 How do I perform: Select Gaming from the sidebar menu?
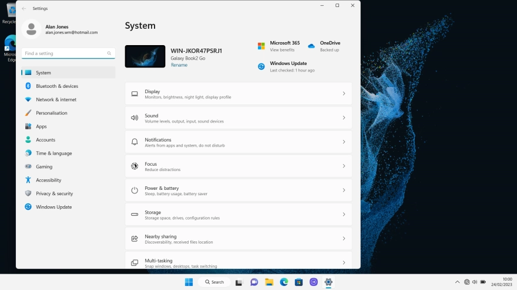tap(44, 166)
